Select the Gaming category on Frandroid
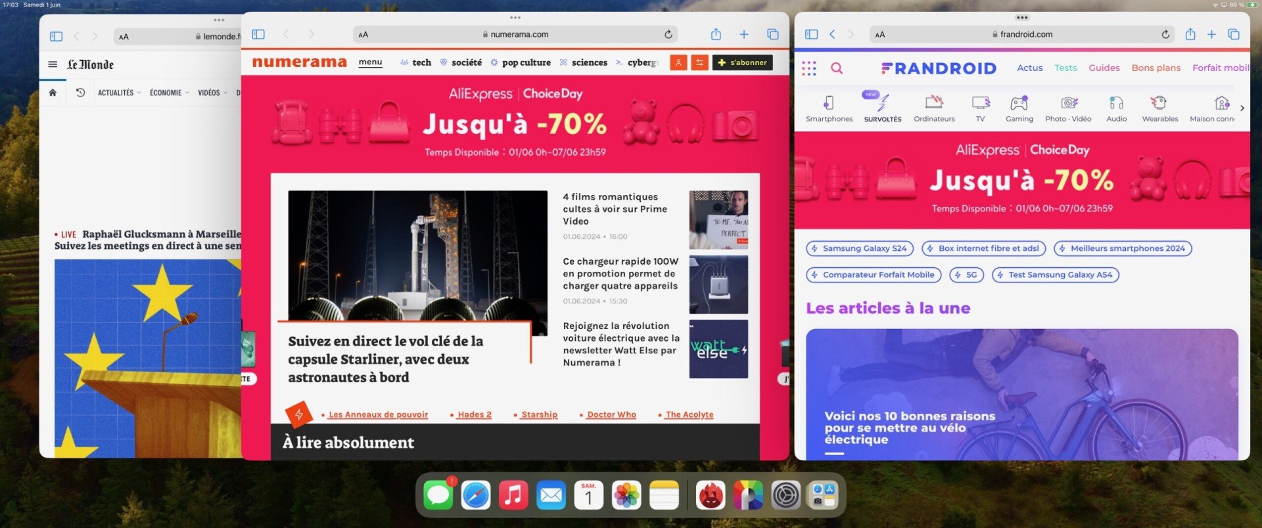This screenshot has width=1262, height=528. (x=1019, y=109)
